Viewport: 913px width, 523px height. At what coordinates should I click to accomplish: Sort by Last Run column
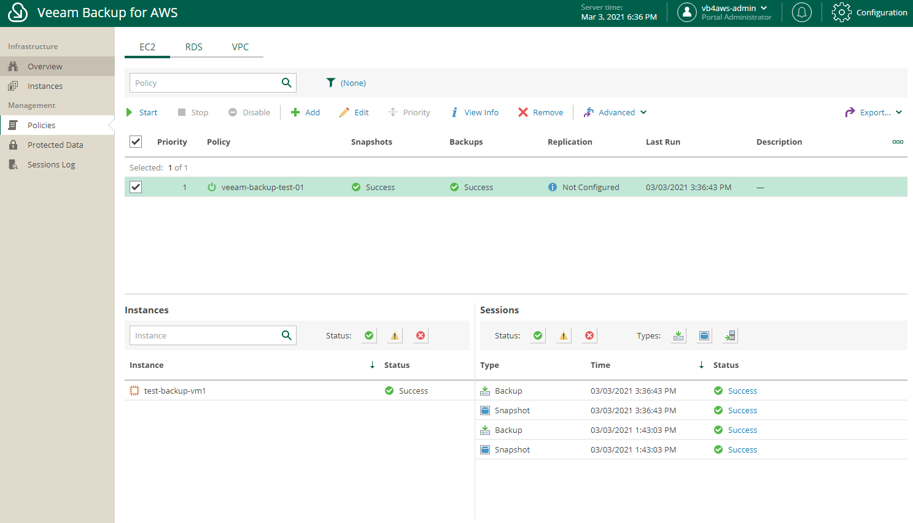[663, 142]
